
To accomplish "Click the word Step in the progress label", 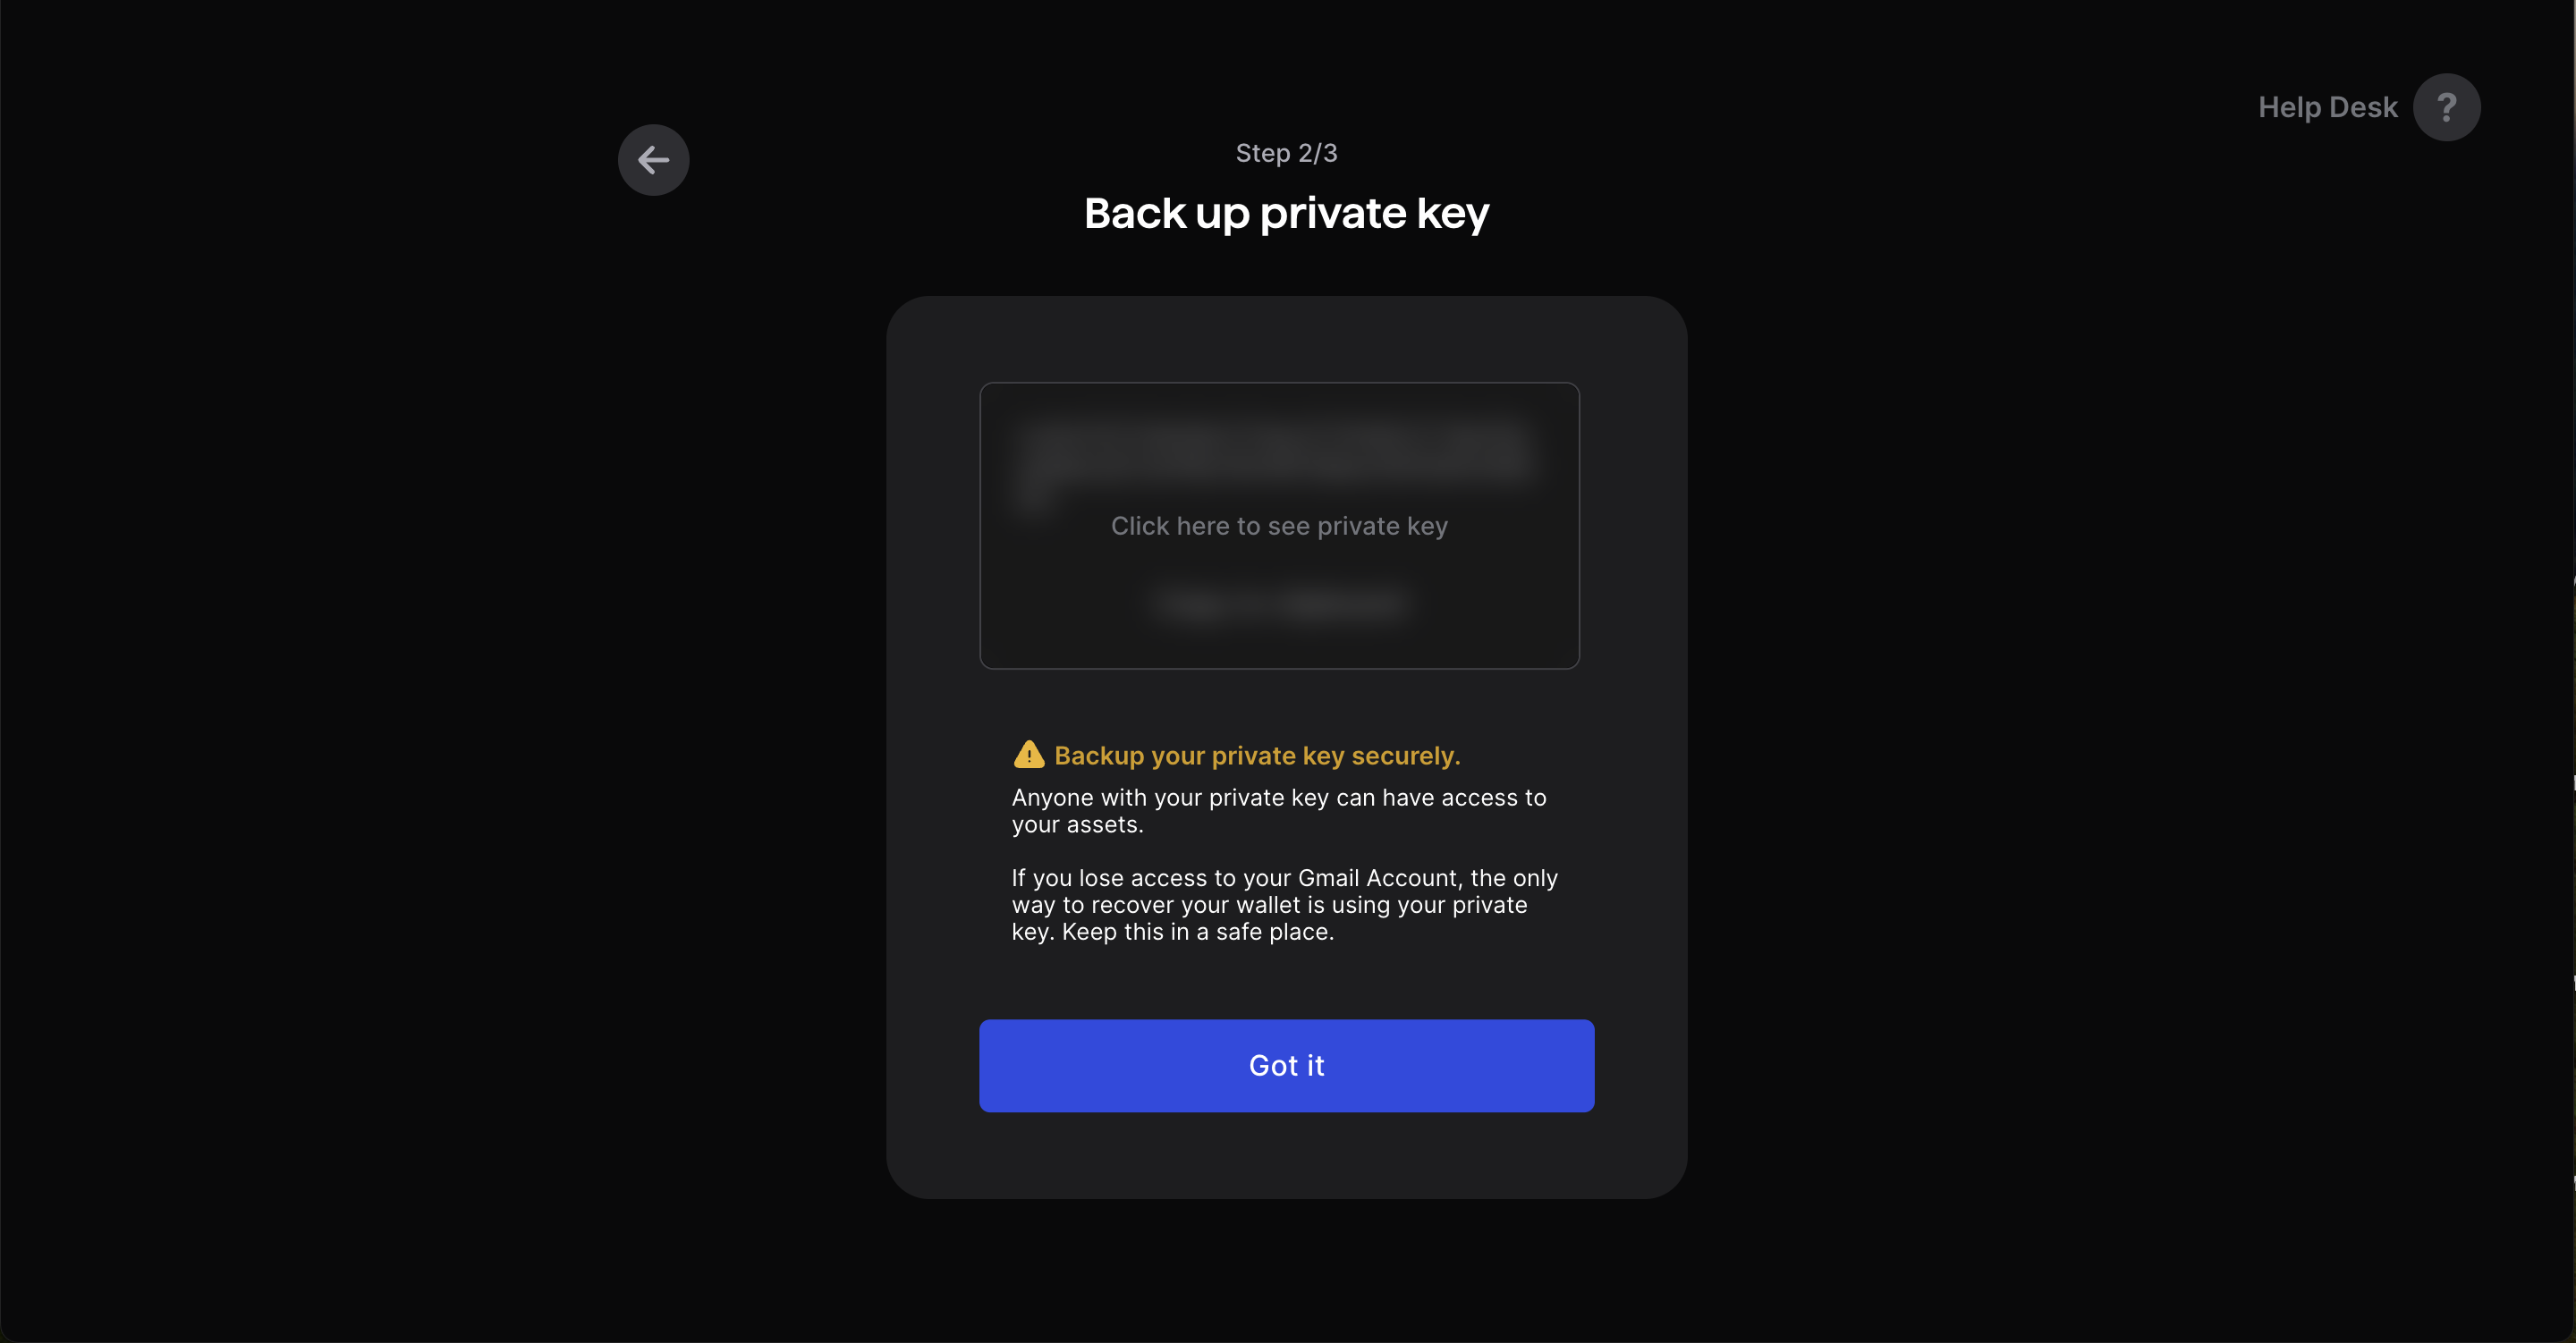I will click(1262, 153).
